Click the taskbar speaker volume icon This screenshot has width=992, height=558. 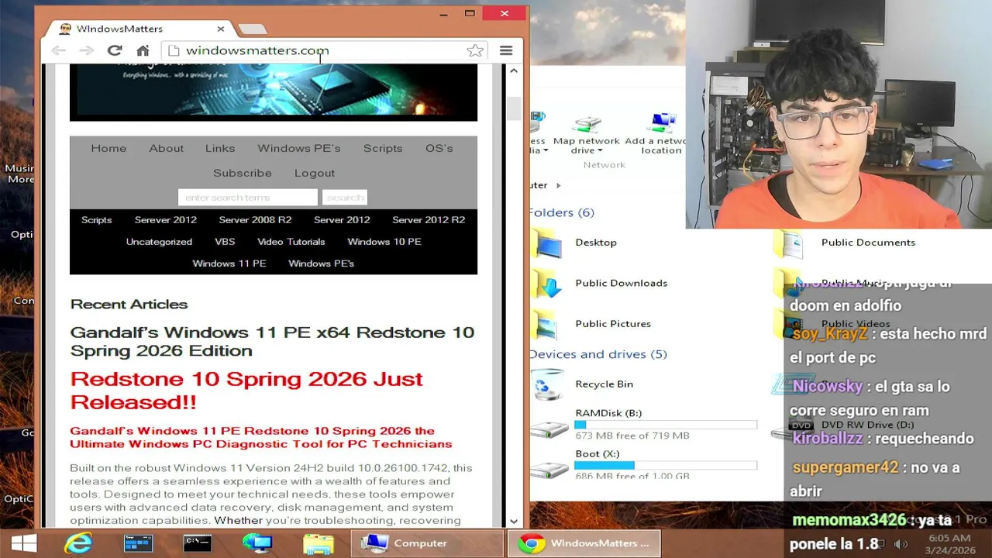tap(901, 544)
